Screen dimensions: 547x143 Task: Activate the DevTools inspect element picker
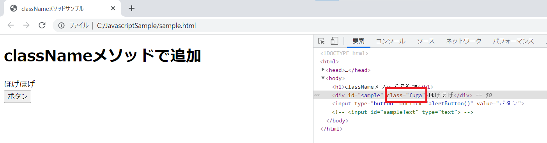[x=321, y=41]
